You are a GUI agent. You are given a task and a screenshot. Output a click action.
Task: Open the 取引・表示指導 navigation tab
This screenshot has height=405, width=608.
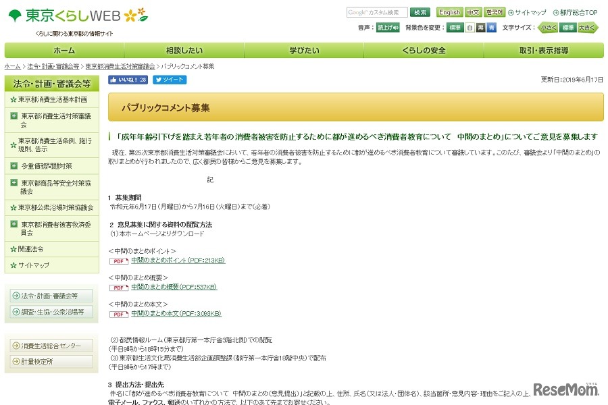point(544,51)
